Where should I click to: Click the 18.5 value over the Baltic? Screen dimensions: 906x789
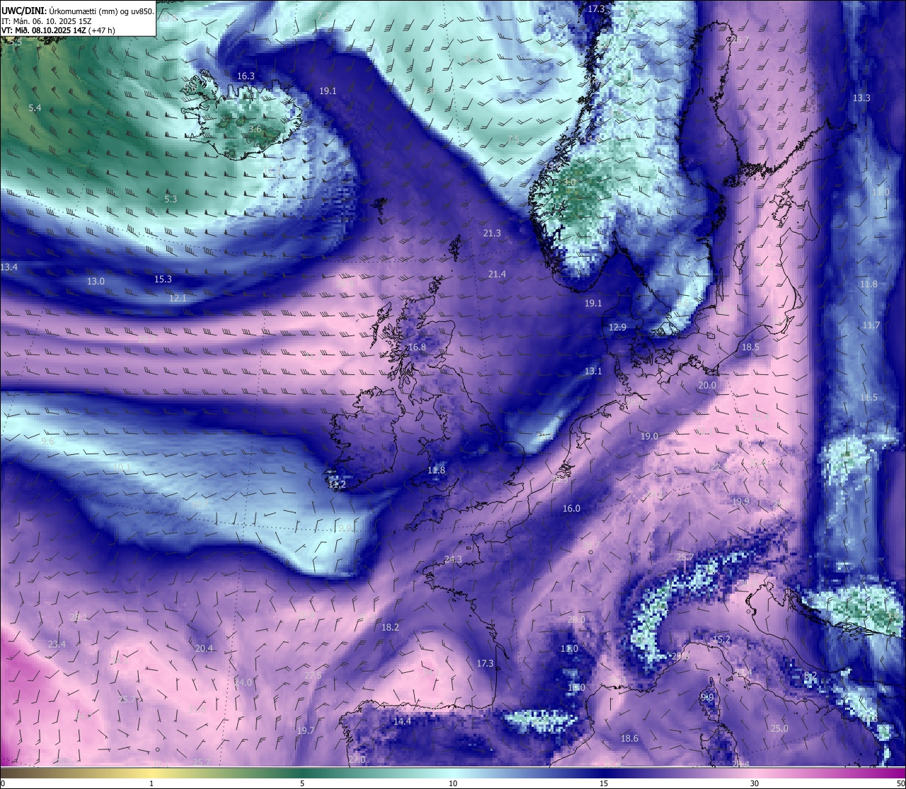(750, 347)
